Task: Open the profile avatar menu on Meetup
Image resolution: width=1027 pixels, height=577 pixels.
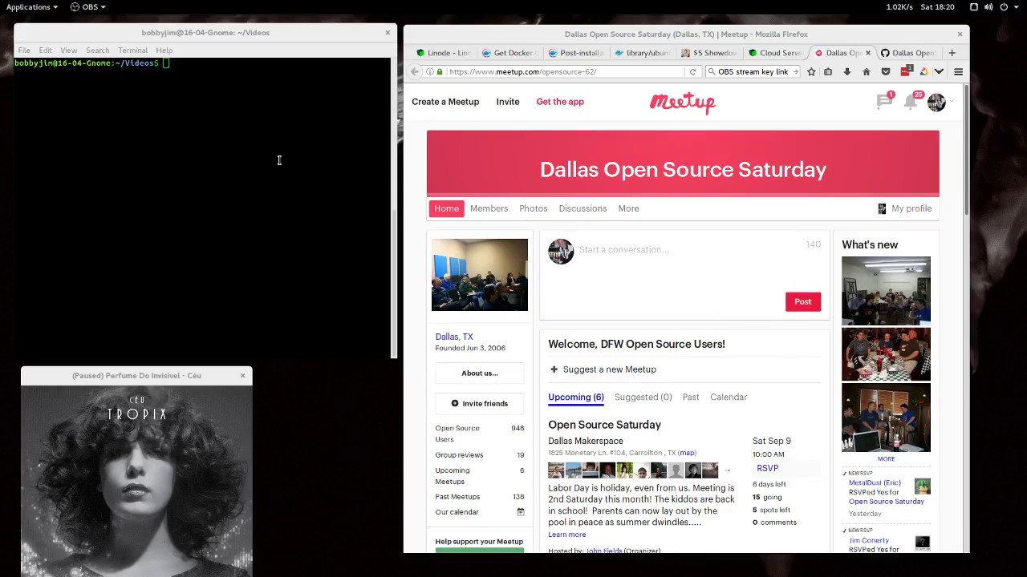Action: [936, 102]
